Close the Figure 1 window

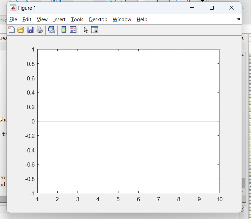(232, 8)
